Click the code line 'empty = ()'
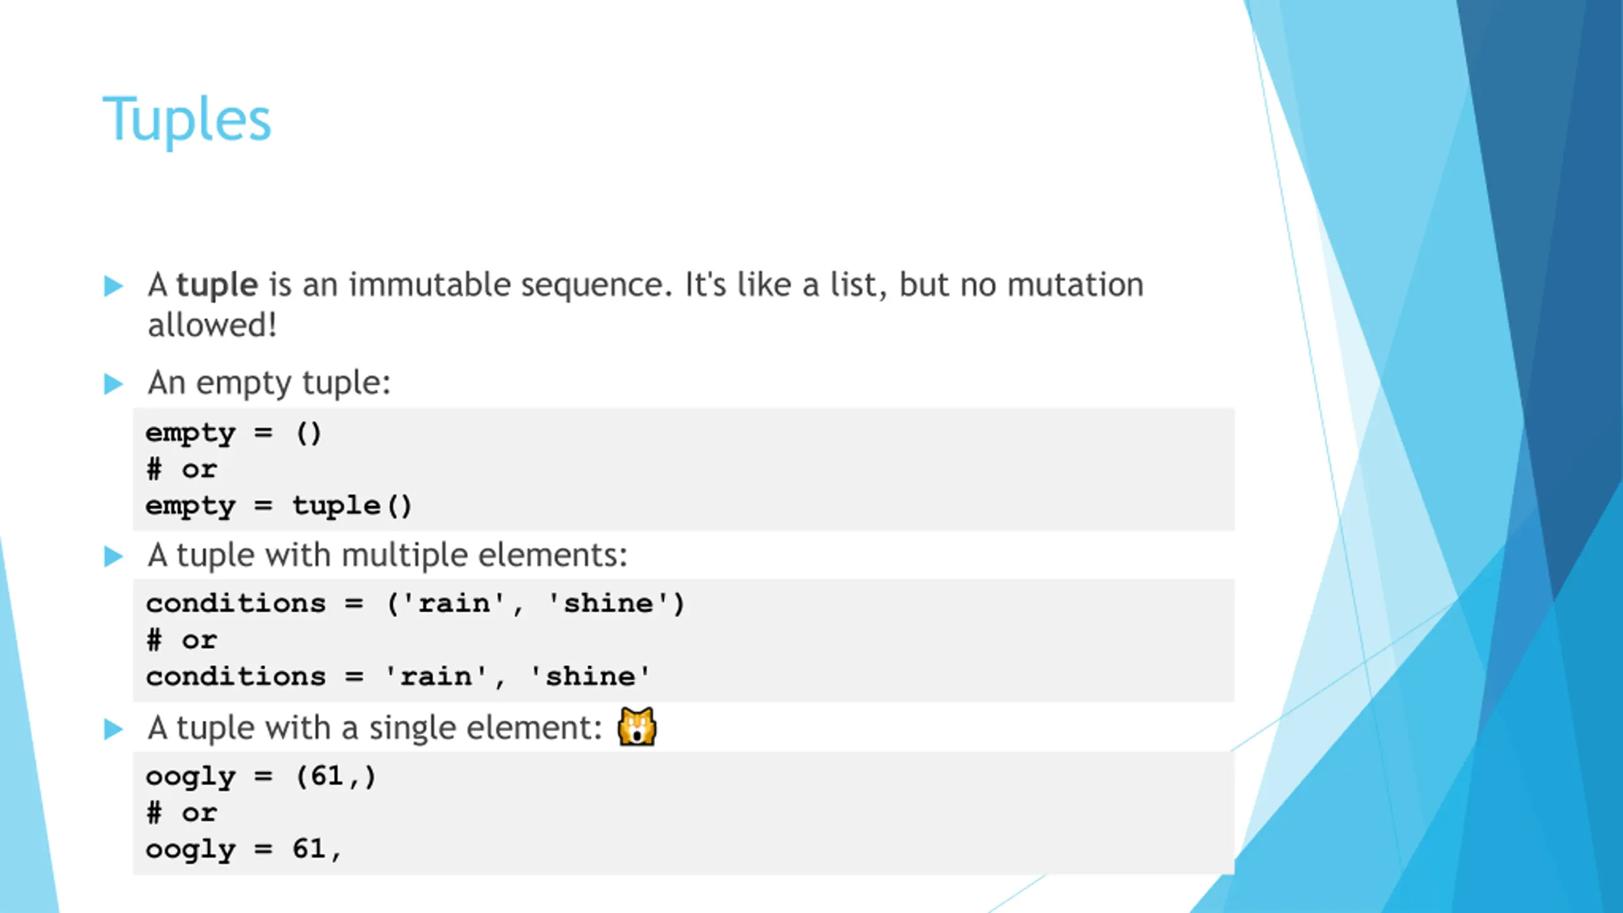1623x913 pixels. coord(233,434)
